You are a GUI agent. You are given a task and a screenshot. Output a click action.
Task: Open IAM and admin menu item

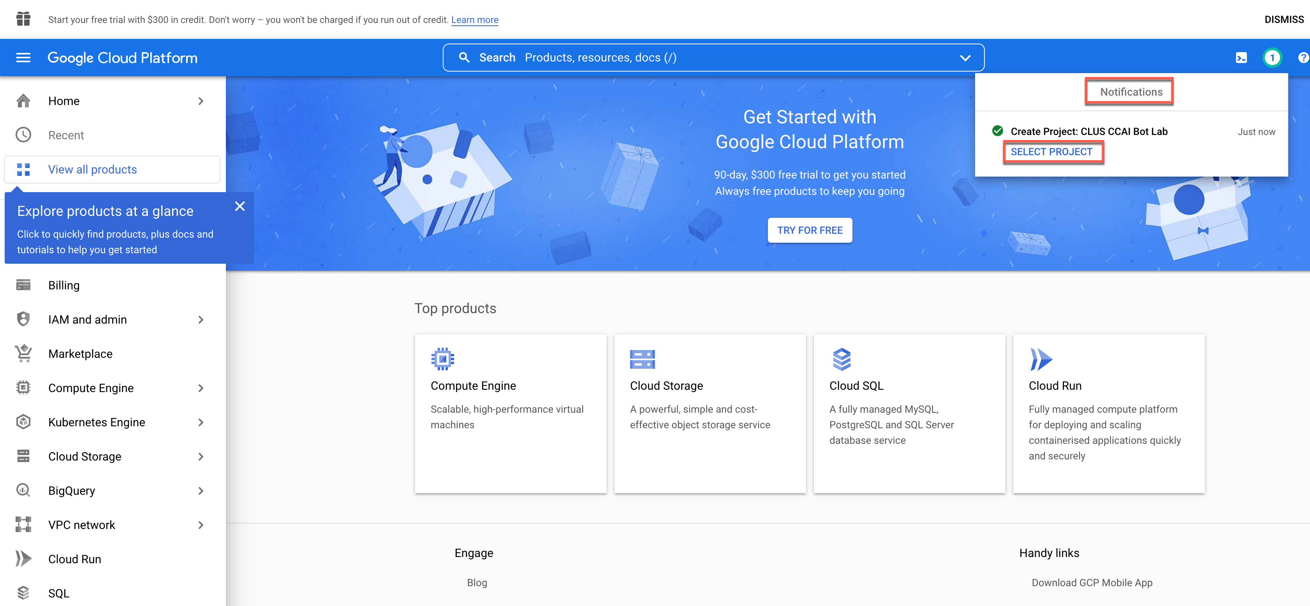pyautogui.click(x=113, y=319)
